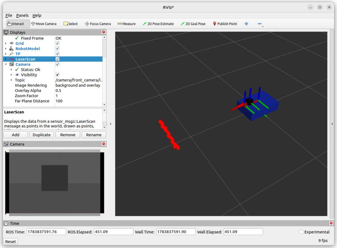
Task: Expand the Topic row
Action: [x=11, y=80]
